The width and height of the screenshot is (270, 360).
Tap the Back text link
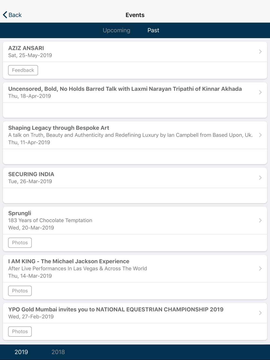[15, 15]
